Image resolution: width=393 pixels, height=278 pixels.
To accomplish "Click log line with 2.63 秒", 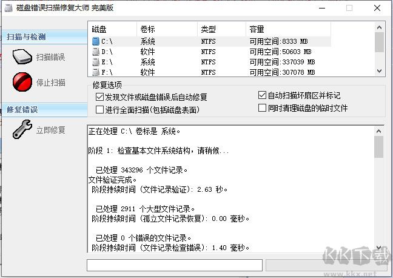I will pos(160,189).
